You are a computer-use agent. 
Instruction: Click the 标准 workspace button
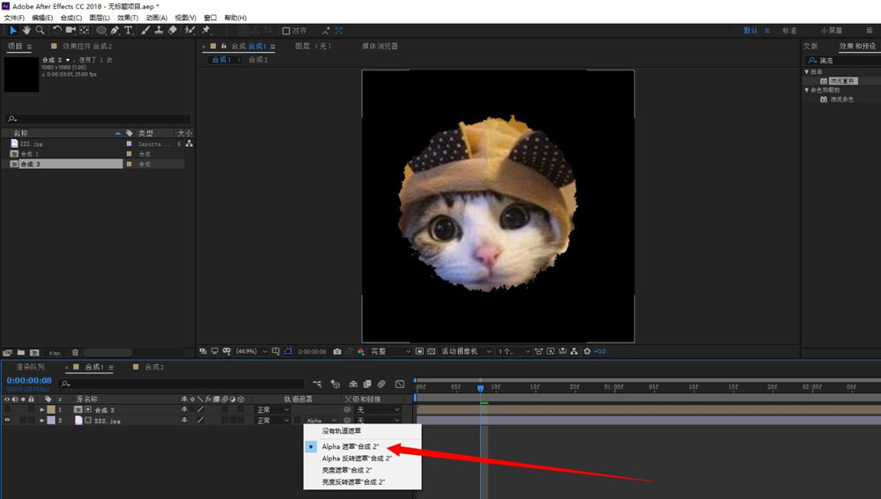pos(788,30)
